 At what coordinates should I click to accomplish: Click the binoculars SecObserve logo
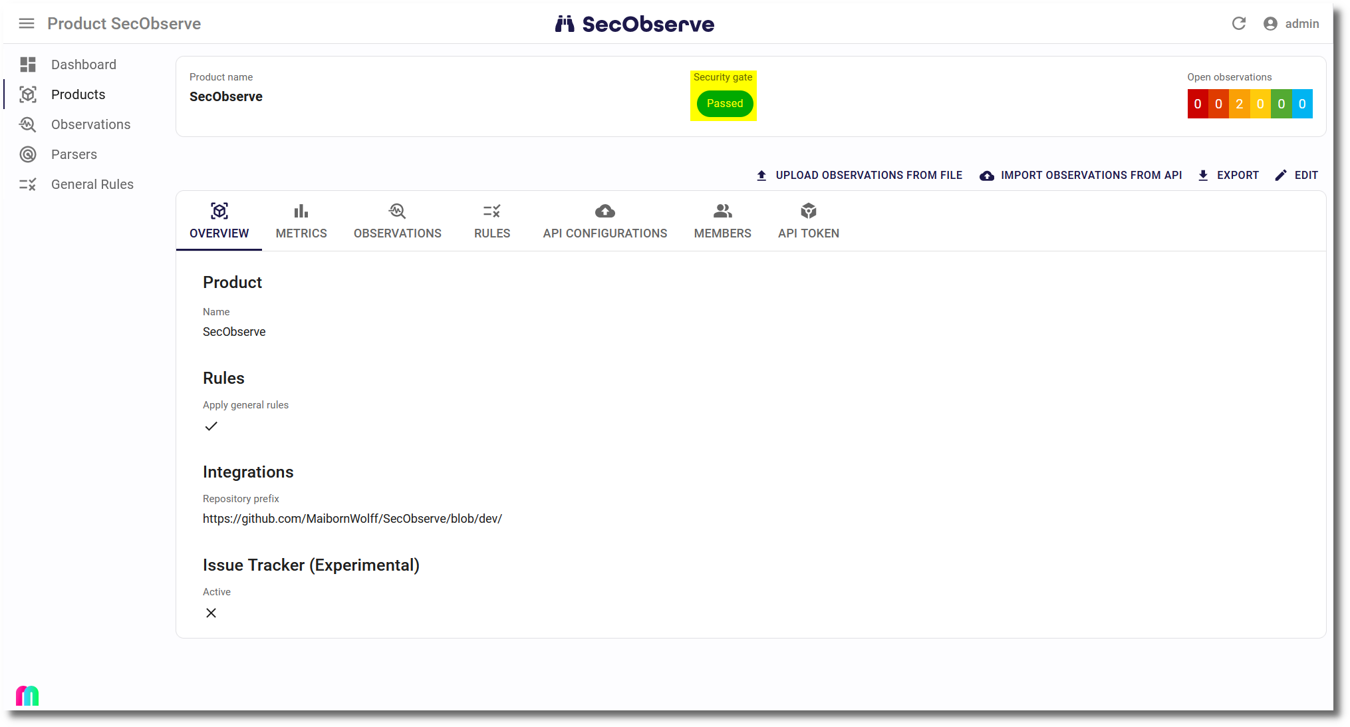[x=565, y=24]
